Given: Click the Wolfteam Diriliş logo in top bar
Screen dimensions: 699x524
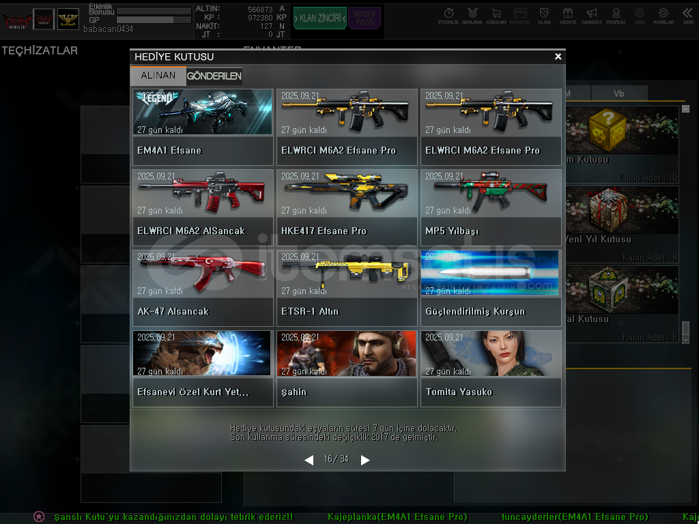Looking at the screenshot, I should point(17,20).
